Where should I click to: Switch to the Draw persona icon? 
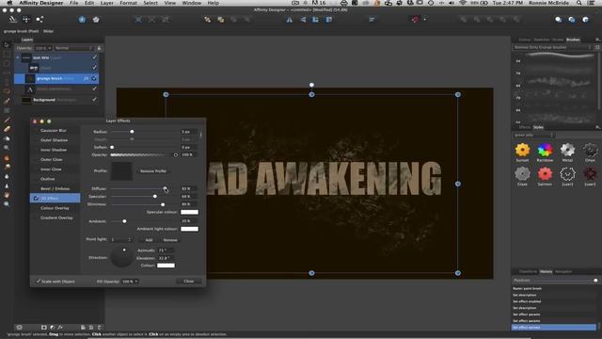[x=12, y=19]
